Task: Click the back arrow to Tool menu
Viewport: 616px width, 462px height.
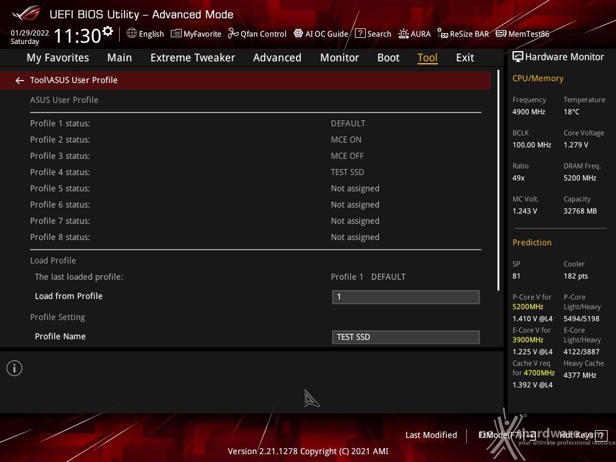Action: (x=19, y=81)
